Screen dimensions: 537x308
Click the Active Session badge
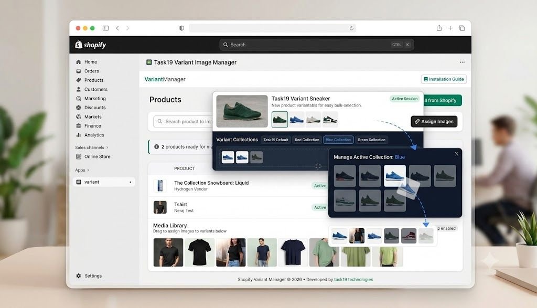click(404, 99)
